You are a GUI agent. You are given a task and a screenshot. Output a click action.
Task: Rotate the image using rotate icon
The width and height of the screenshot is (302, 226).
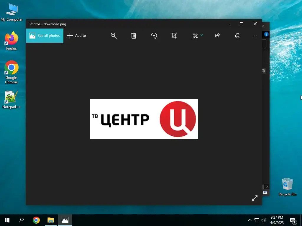(x=154, y=36)
